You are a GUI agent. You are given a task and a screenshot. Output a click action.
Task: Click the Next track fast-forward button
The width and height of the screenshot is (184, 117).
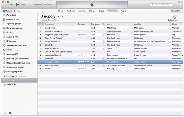23,4
